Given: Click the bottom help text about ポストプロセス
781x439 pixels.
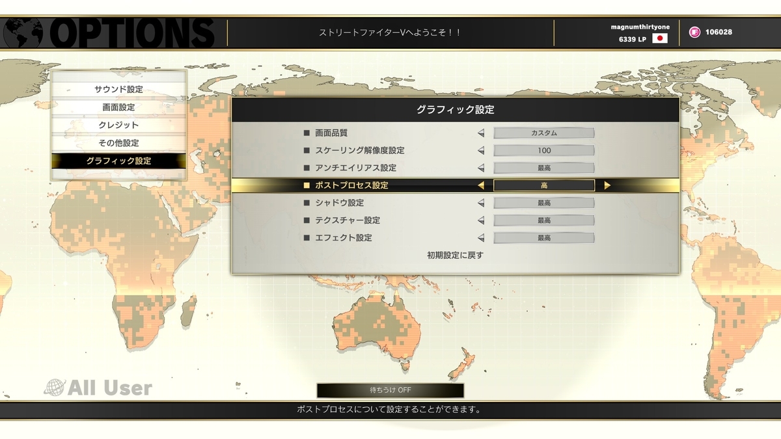Looking at the screenshot, I should pyautogui.click(x=389, y=410).
